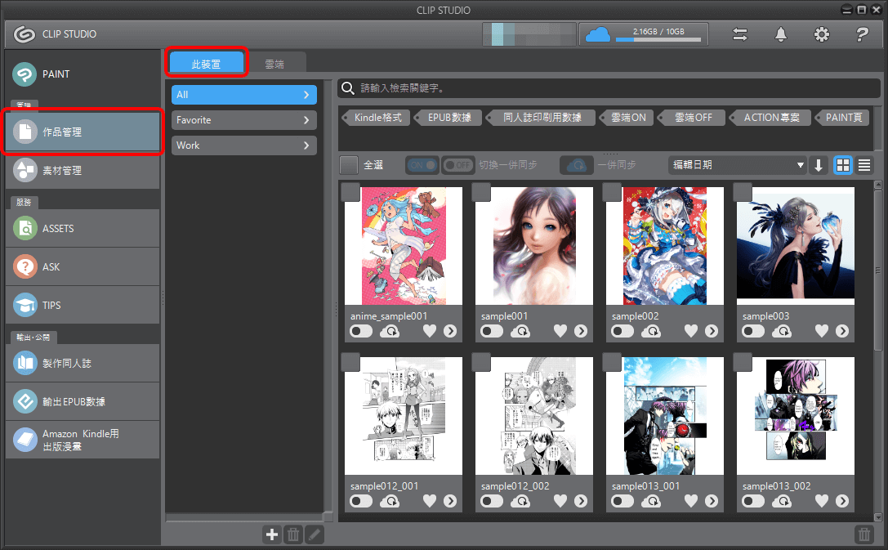
Task: Open the 編輯日期 sort dropdown
Action: [735, 164]
